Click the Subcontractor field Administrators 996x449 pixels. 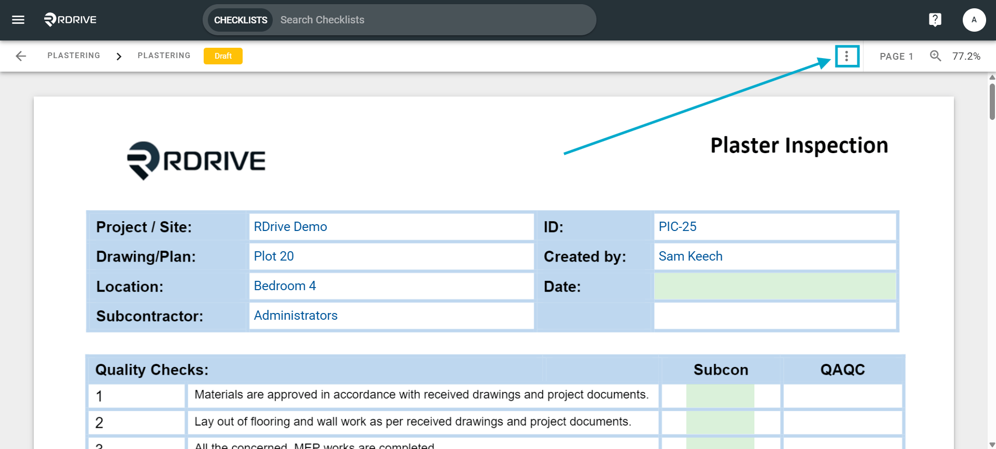click(x=391, y=316)
